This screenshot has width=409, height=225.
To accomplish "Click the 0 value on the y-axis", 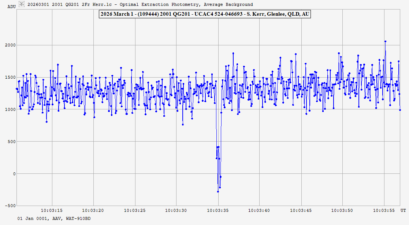I will pyautogui.click(x=14, y=174).
